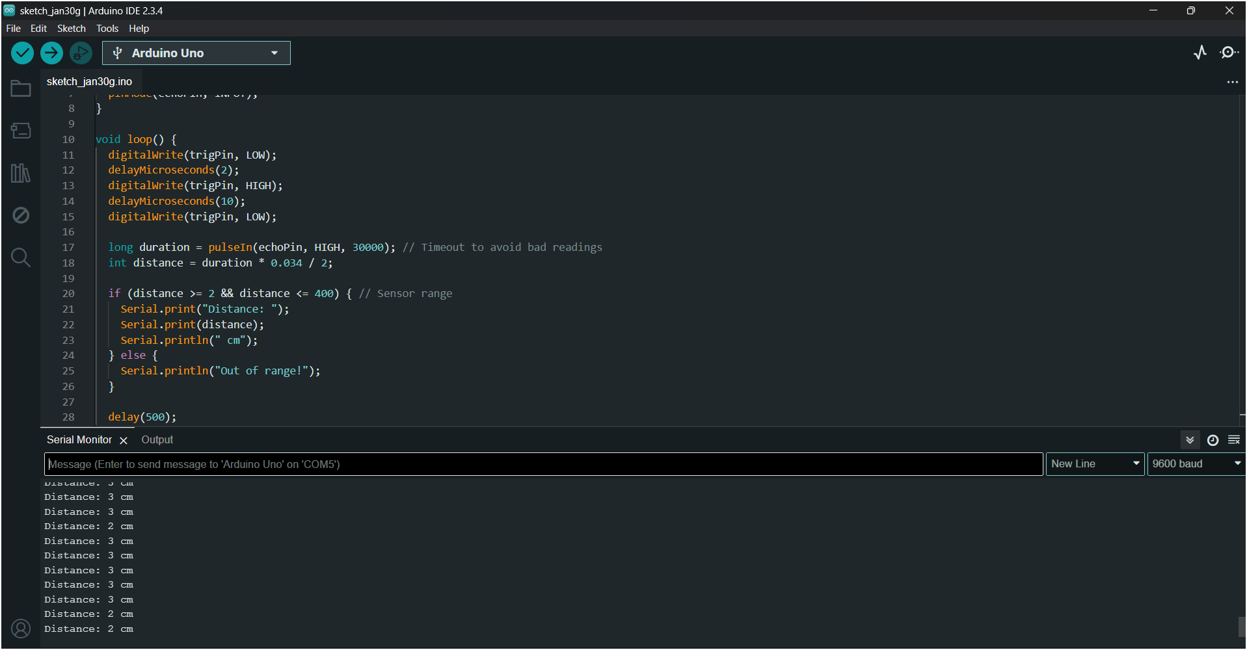The width and height of the screenshot is (1247, 650).
Task: Toggle autoscroll in Serial Monitor
Action: 1190,440
